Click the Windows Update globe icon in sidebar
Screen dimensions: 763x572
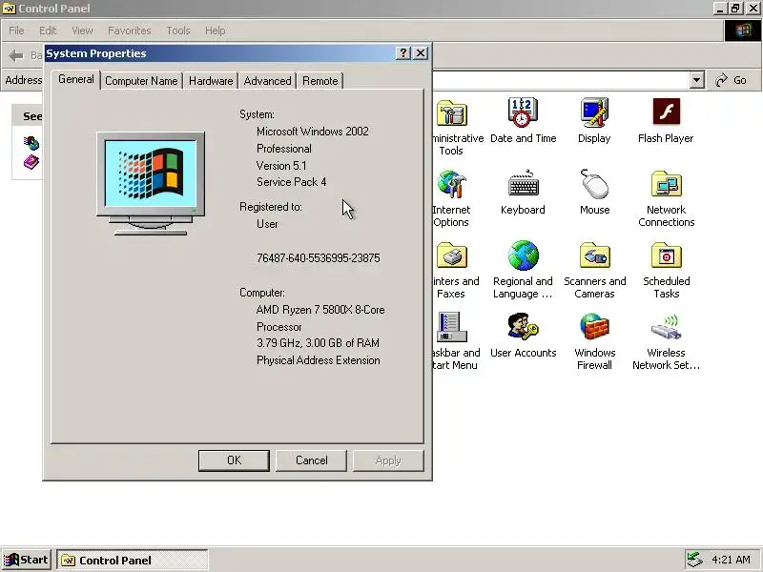[x=31, y=142]
